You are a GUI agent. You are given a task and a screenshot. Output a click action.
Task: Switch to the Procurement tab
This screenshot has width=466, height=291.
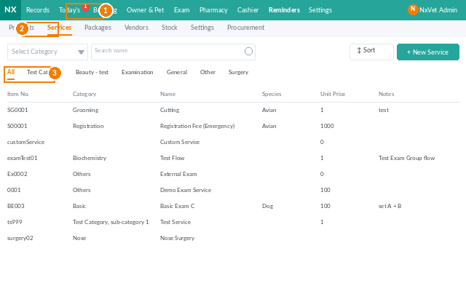[245, 28]
